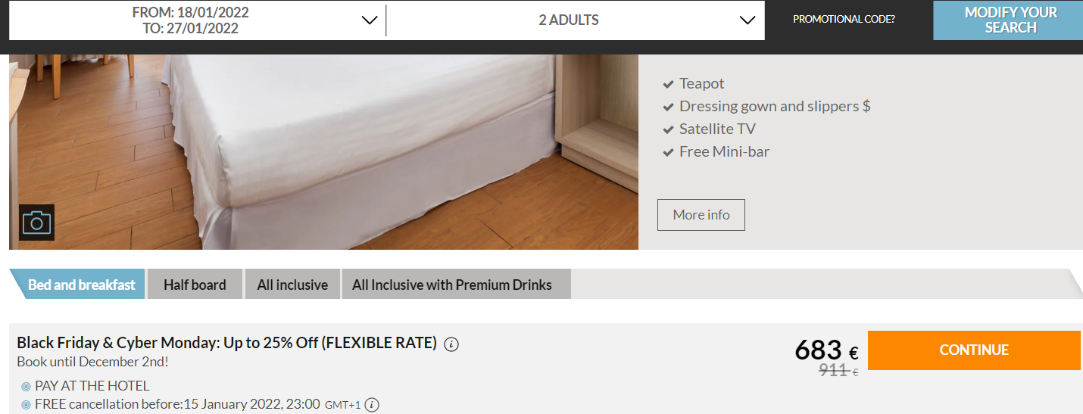Click the bullet icon beside PAY AT THE HOTEL
Viewport: 1083px width, 414px height.
[27, 387]
